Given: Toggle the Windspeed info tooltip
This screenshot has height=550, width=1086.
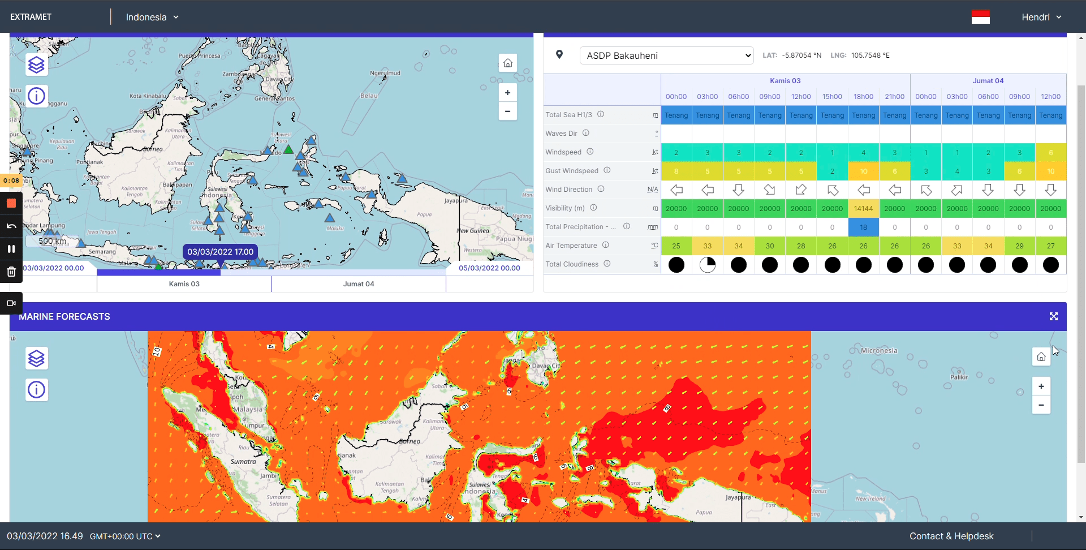Looking at the screenshot, I should [590, 152].
